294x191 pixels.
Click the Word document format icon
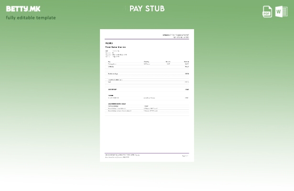[x=282, y=11]
